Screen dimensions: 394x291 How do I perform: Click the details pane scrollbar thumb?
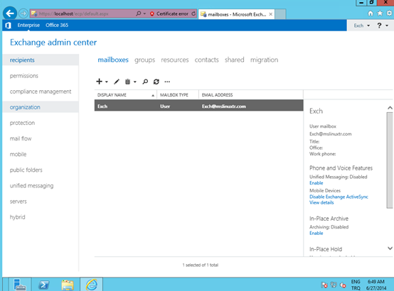pyautogui.click(x=390, y=160)
